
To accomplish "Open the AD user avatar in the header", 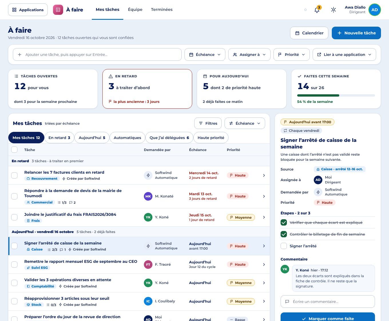I will [374, 10].
